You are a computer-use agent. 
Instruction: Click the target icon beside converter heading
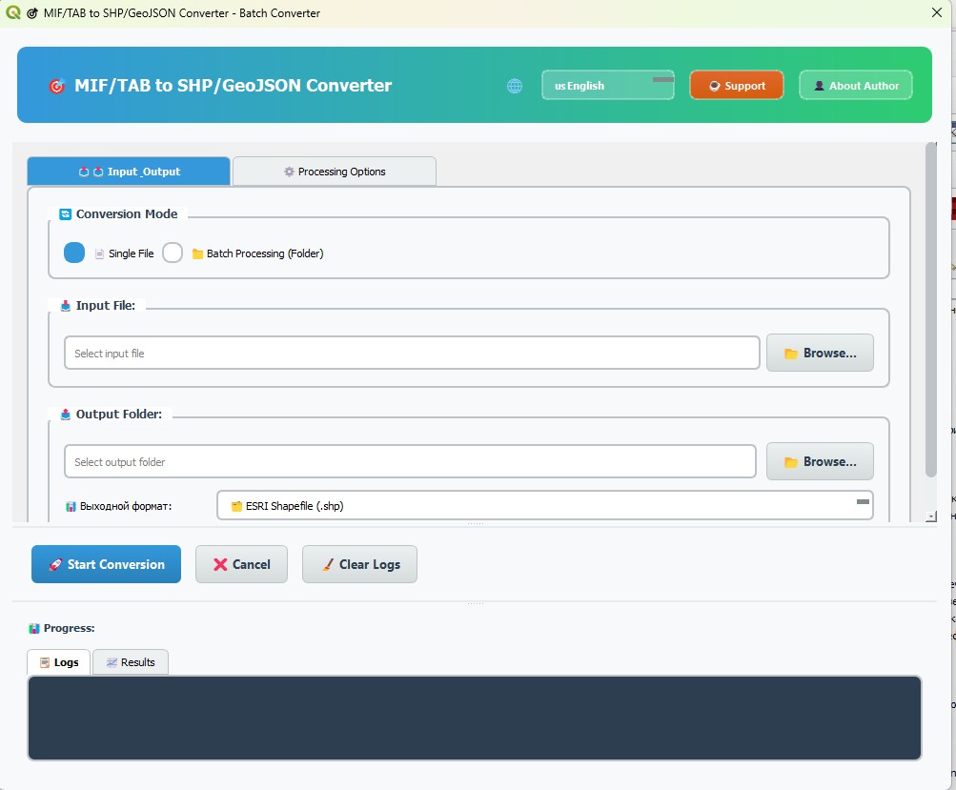(x=56, y=86)
